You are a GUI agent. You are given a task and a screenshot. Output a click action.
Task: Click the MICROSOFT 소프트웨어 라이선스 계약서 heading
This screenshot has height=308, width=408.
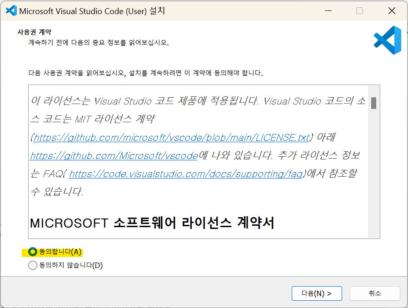coord(152,223)
